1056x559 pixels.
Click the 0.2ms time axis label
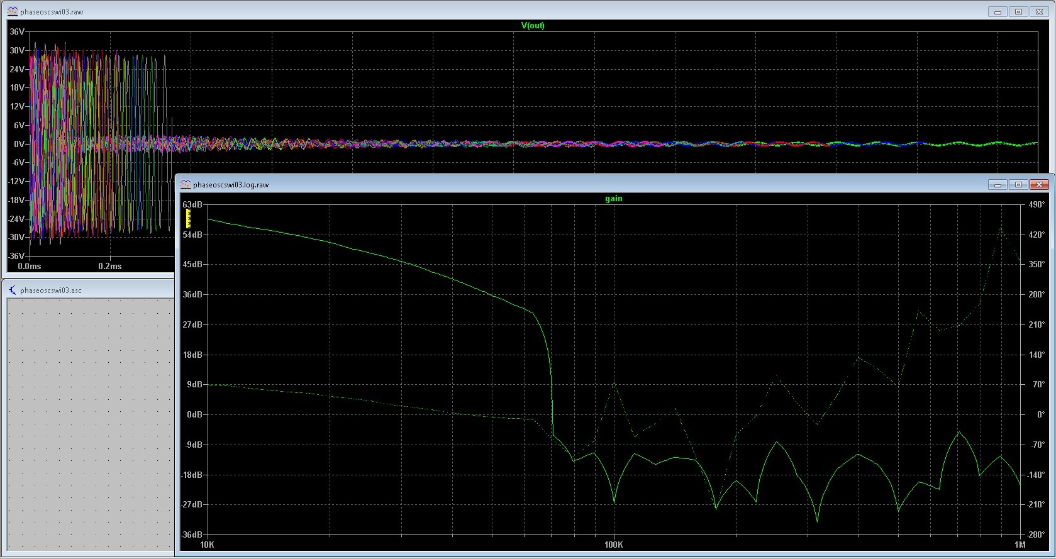[110, 266]
